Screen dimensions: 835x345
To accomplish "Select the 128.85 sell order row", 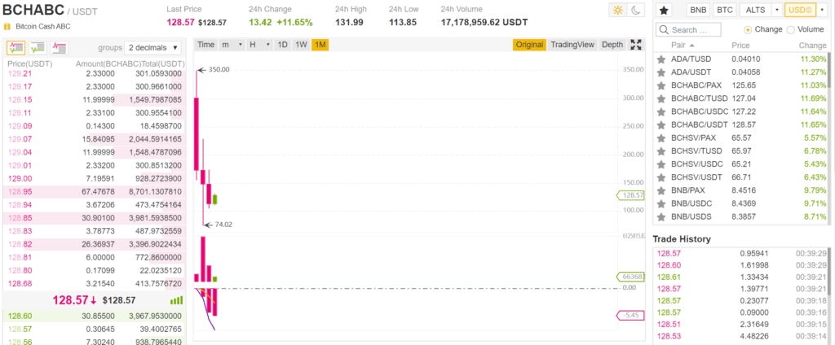I will [95, 218].
